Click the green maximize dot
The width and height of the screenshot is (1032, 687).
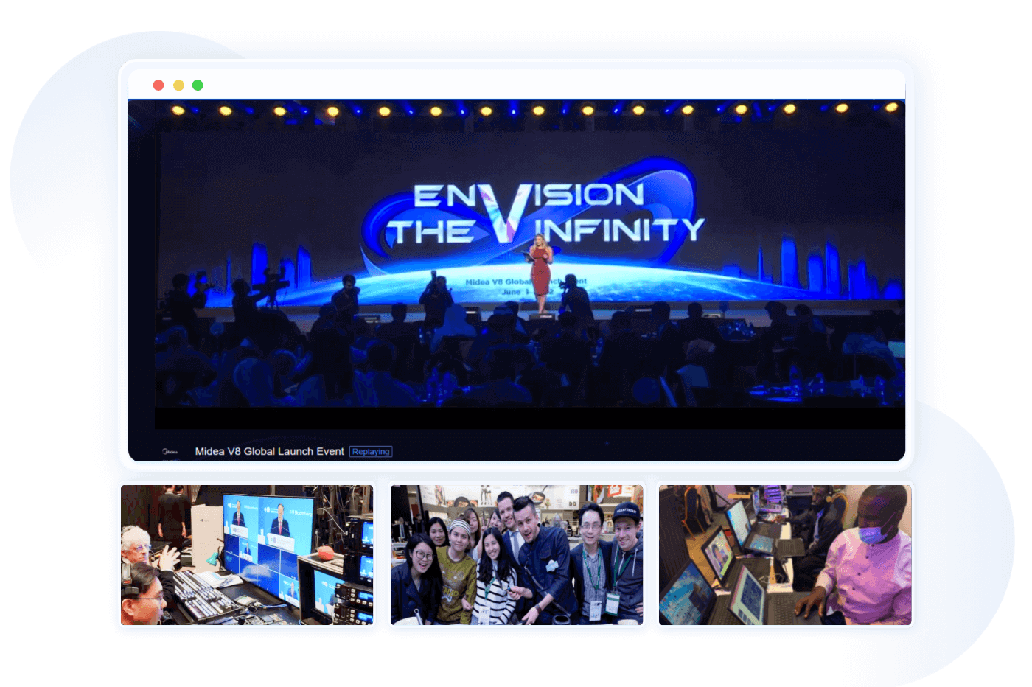click(198, 86)
